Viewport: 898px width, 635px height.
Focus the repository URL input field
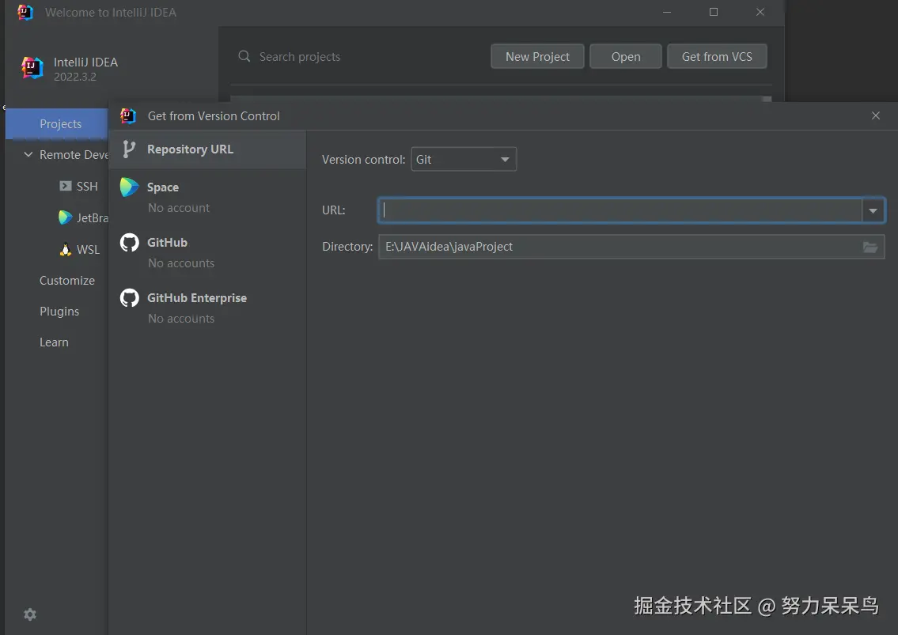coord(620,210)
